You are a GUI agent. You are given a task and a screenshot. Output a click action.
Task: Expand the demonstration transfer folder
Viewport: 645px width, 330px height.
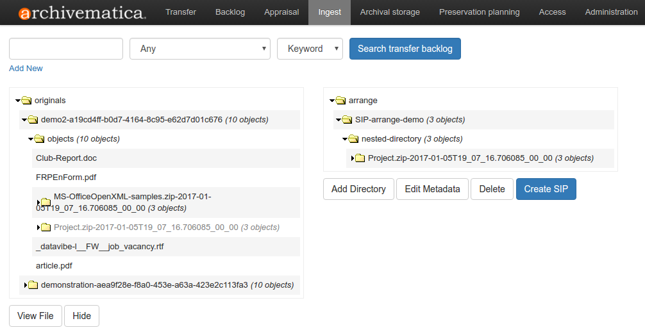(25, 285)
